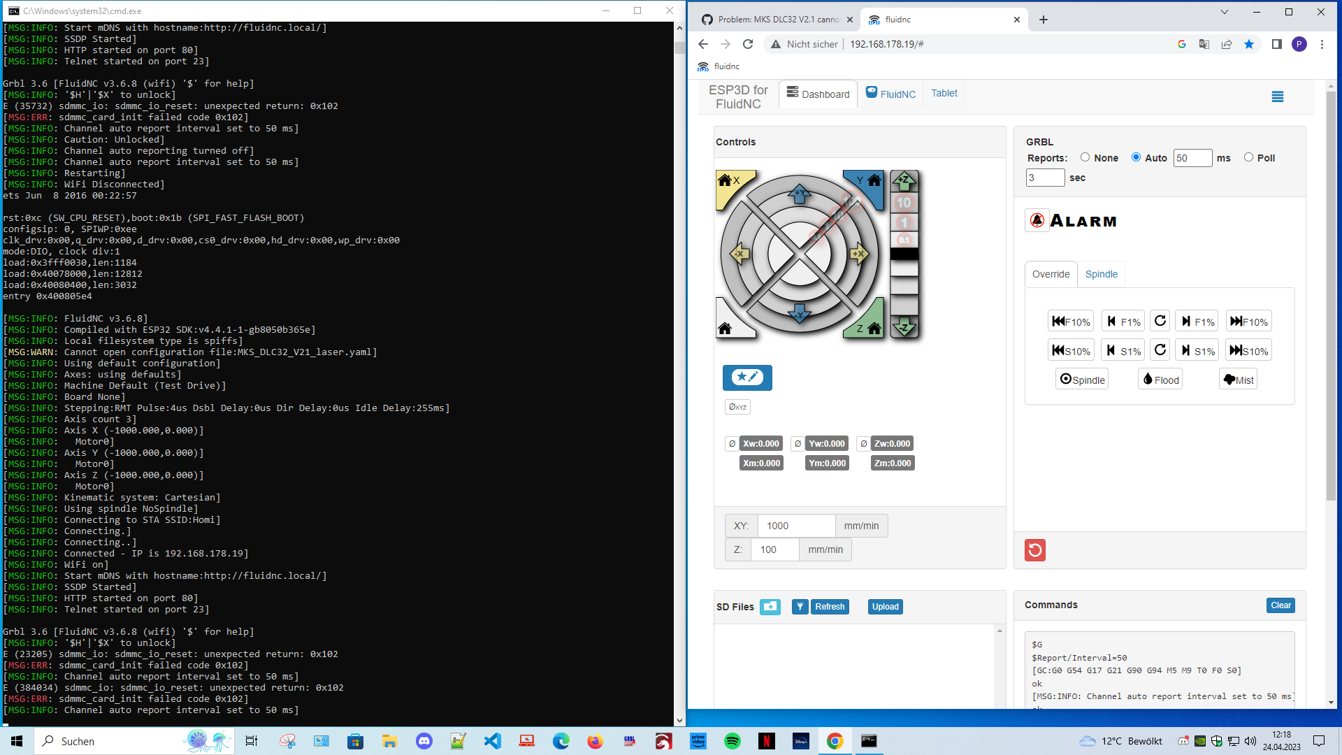Toggle the Spindle output icon
Viewport: 1342px width, 755px height.
click(x=1081, y=378)
